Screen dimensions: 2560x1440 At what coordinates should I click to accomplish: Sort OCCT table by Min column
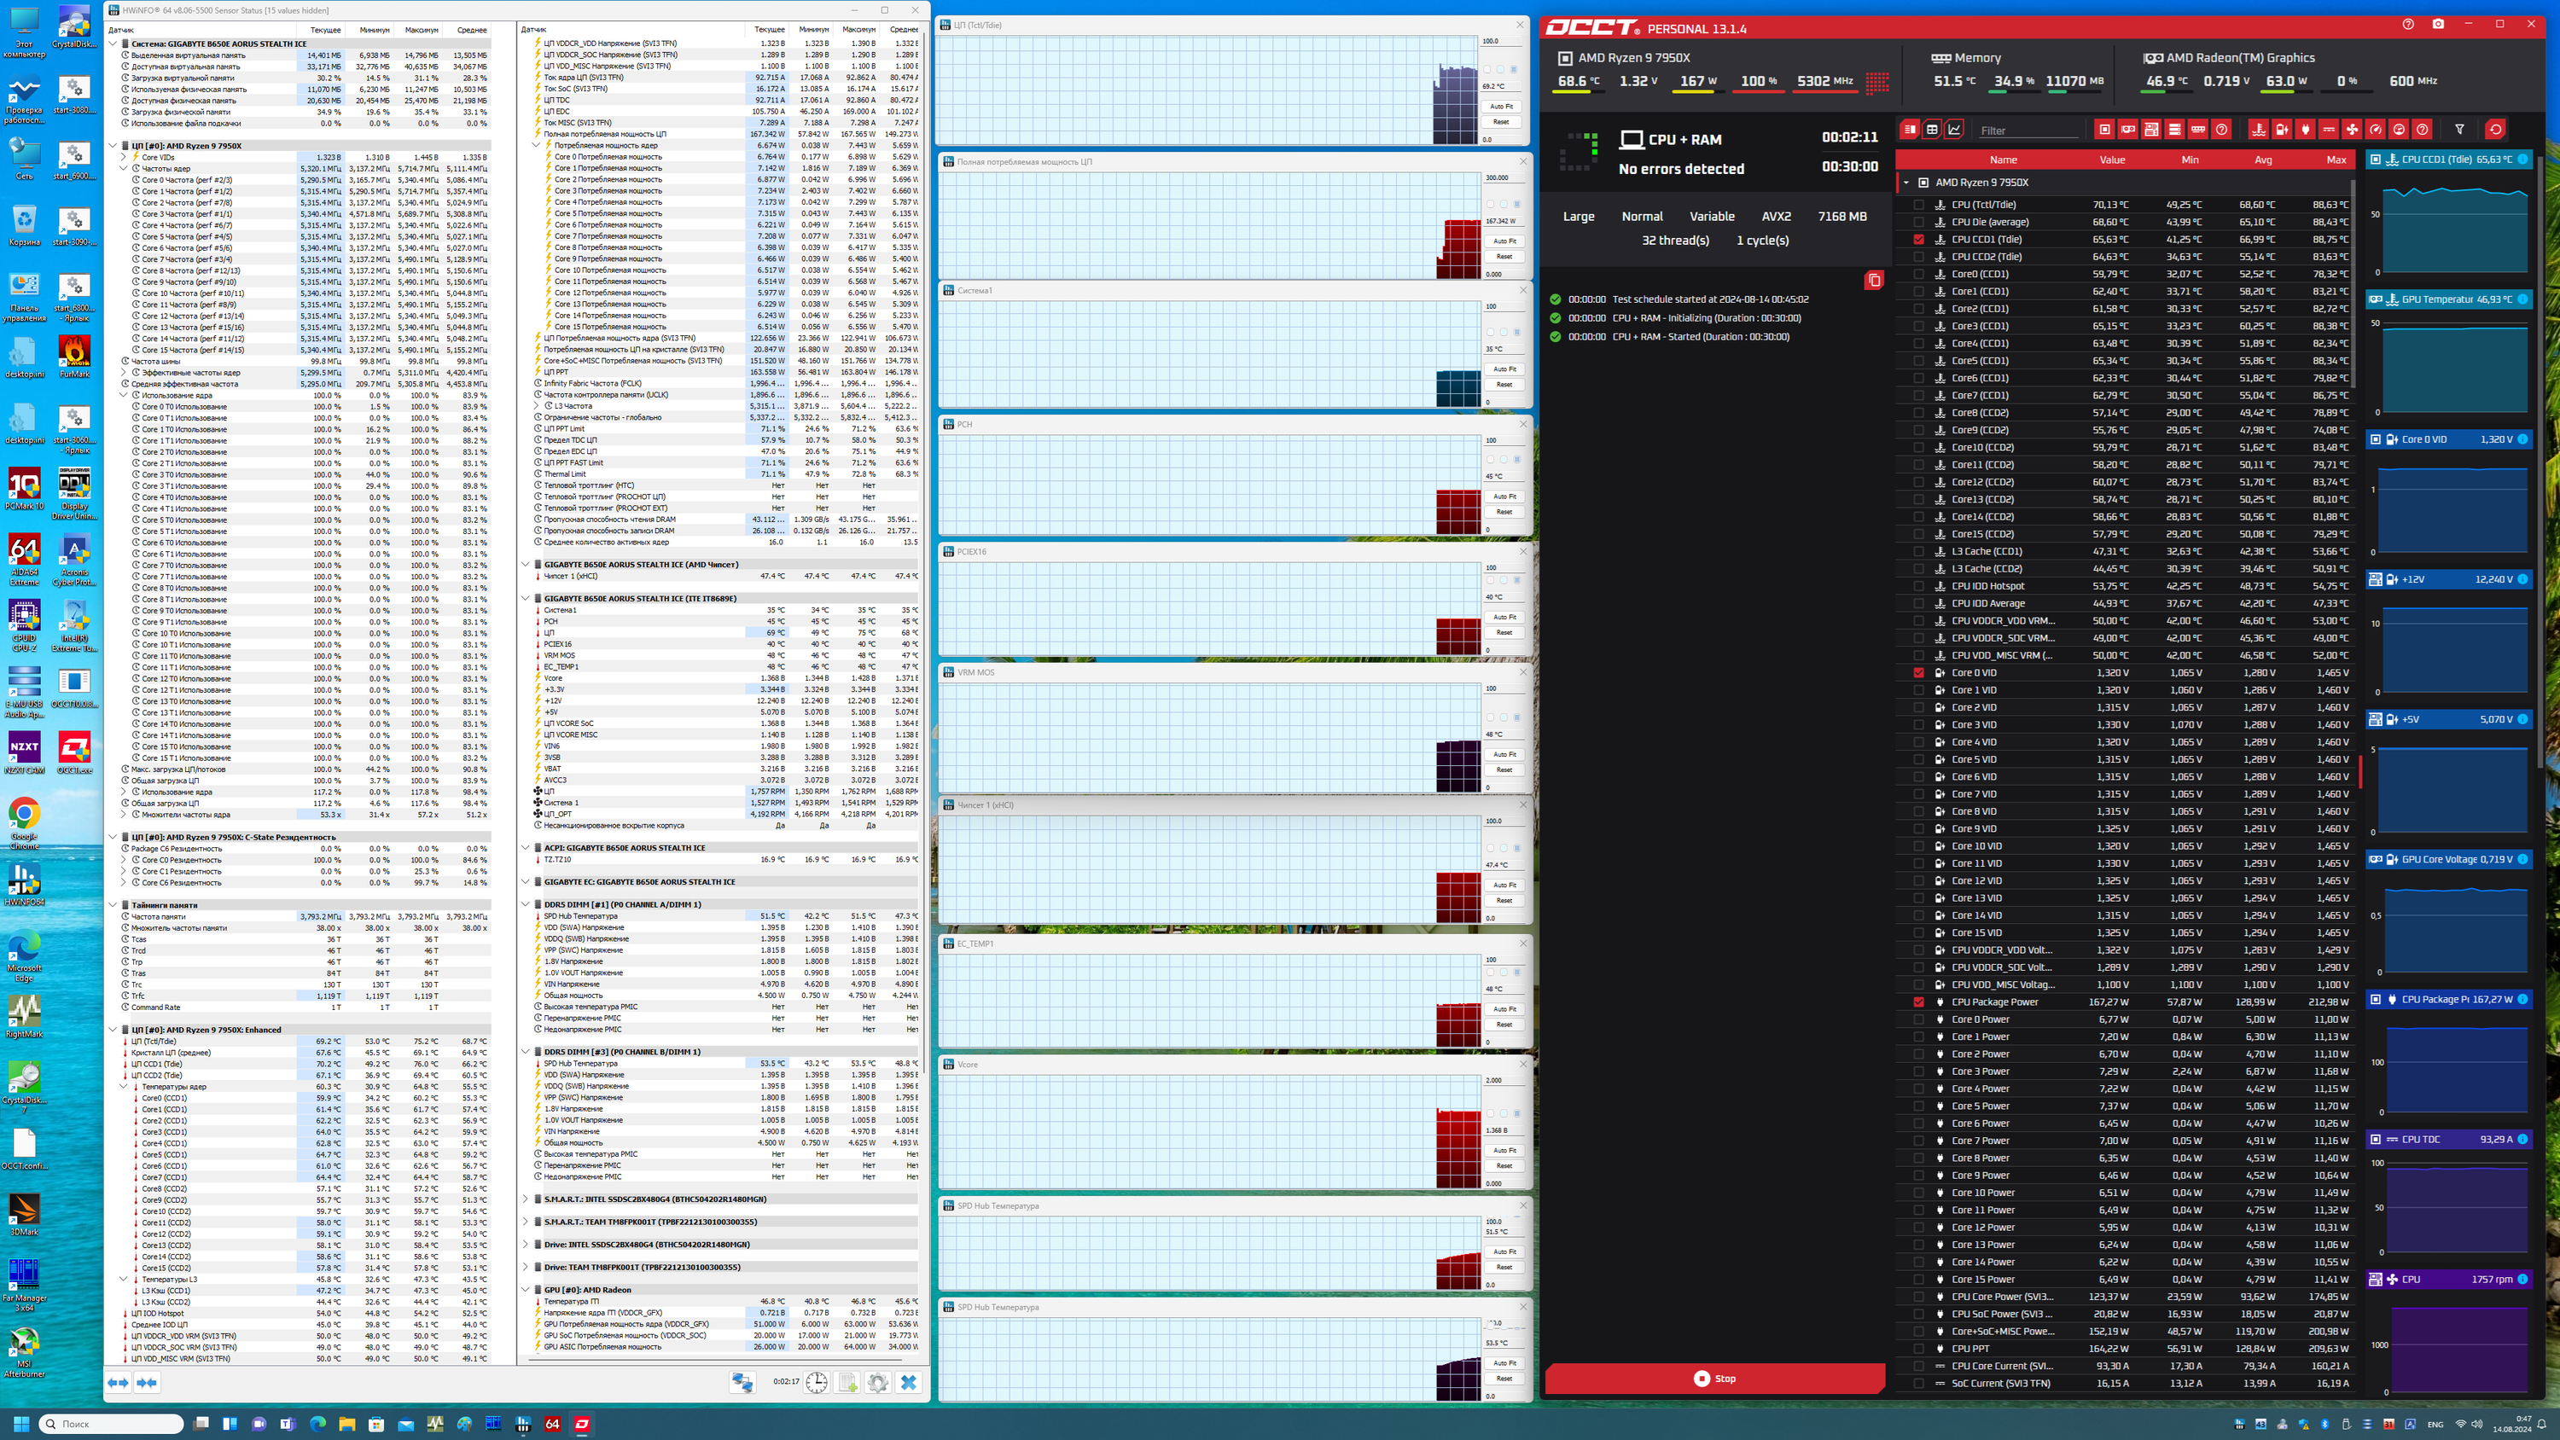2190,160
